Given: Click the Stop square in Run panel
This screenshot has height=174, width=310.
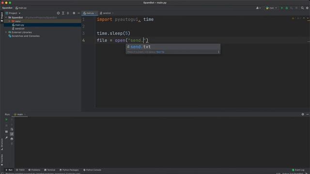Looking at the screenshot, I should (6, 126).
